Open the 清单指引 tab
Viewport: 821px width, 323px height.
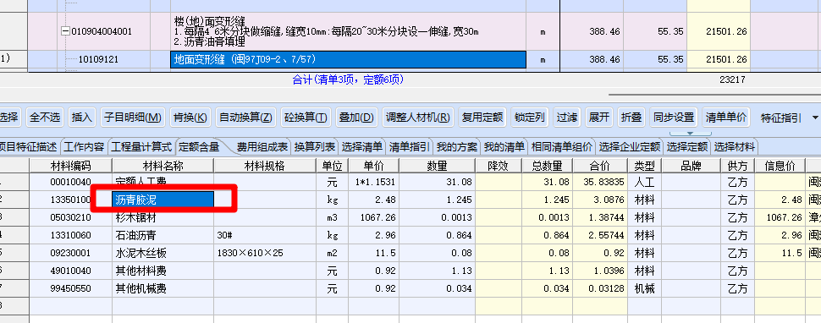coord(410,147)
